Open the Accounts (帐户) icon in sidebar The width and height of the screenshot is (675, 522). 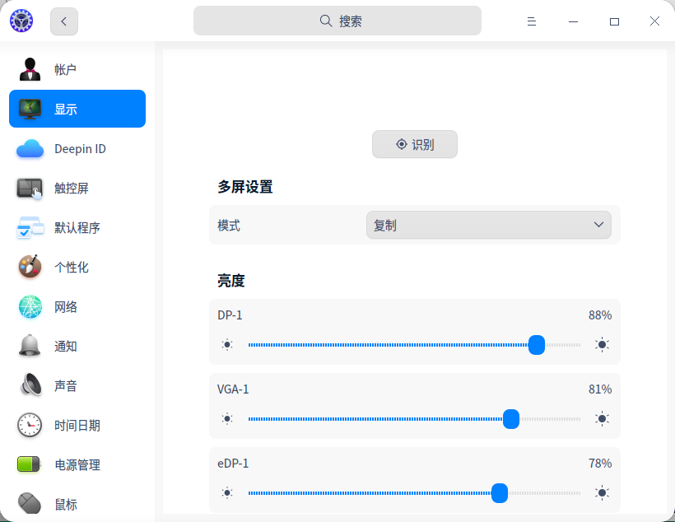(x=30, y=69)
